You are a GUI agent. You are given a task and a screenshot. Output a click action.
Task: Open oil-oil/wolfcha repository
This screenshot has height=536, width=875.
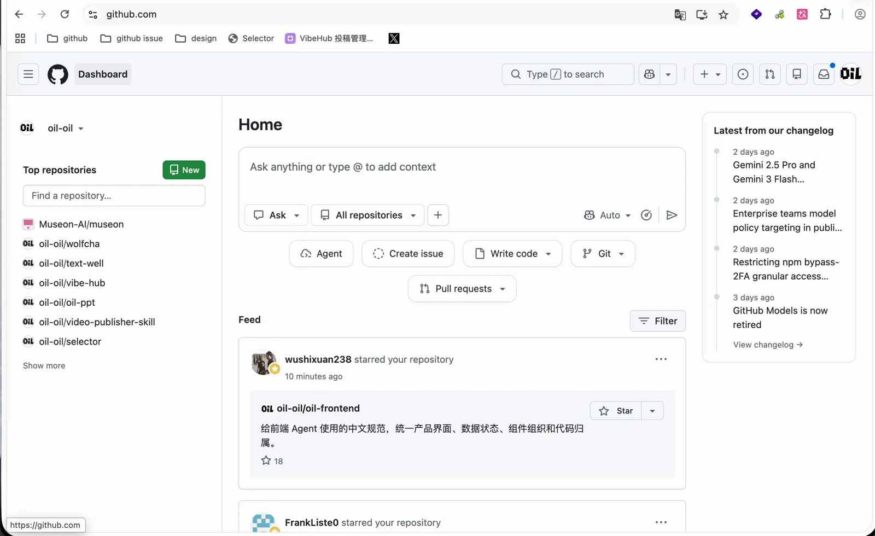69,244
